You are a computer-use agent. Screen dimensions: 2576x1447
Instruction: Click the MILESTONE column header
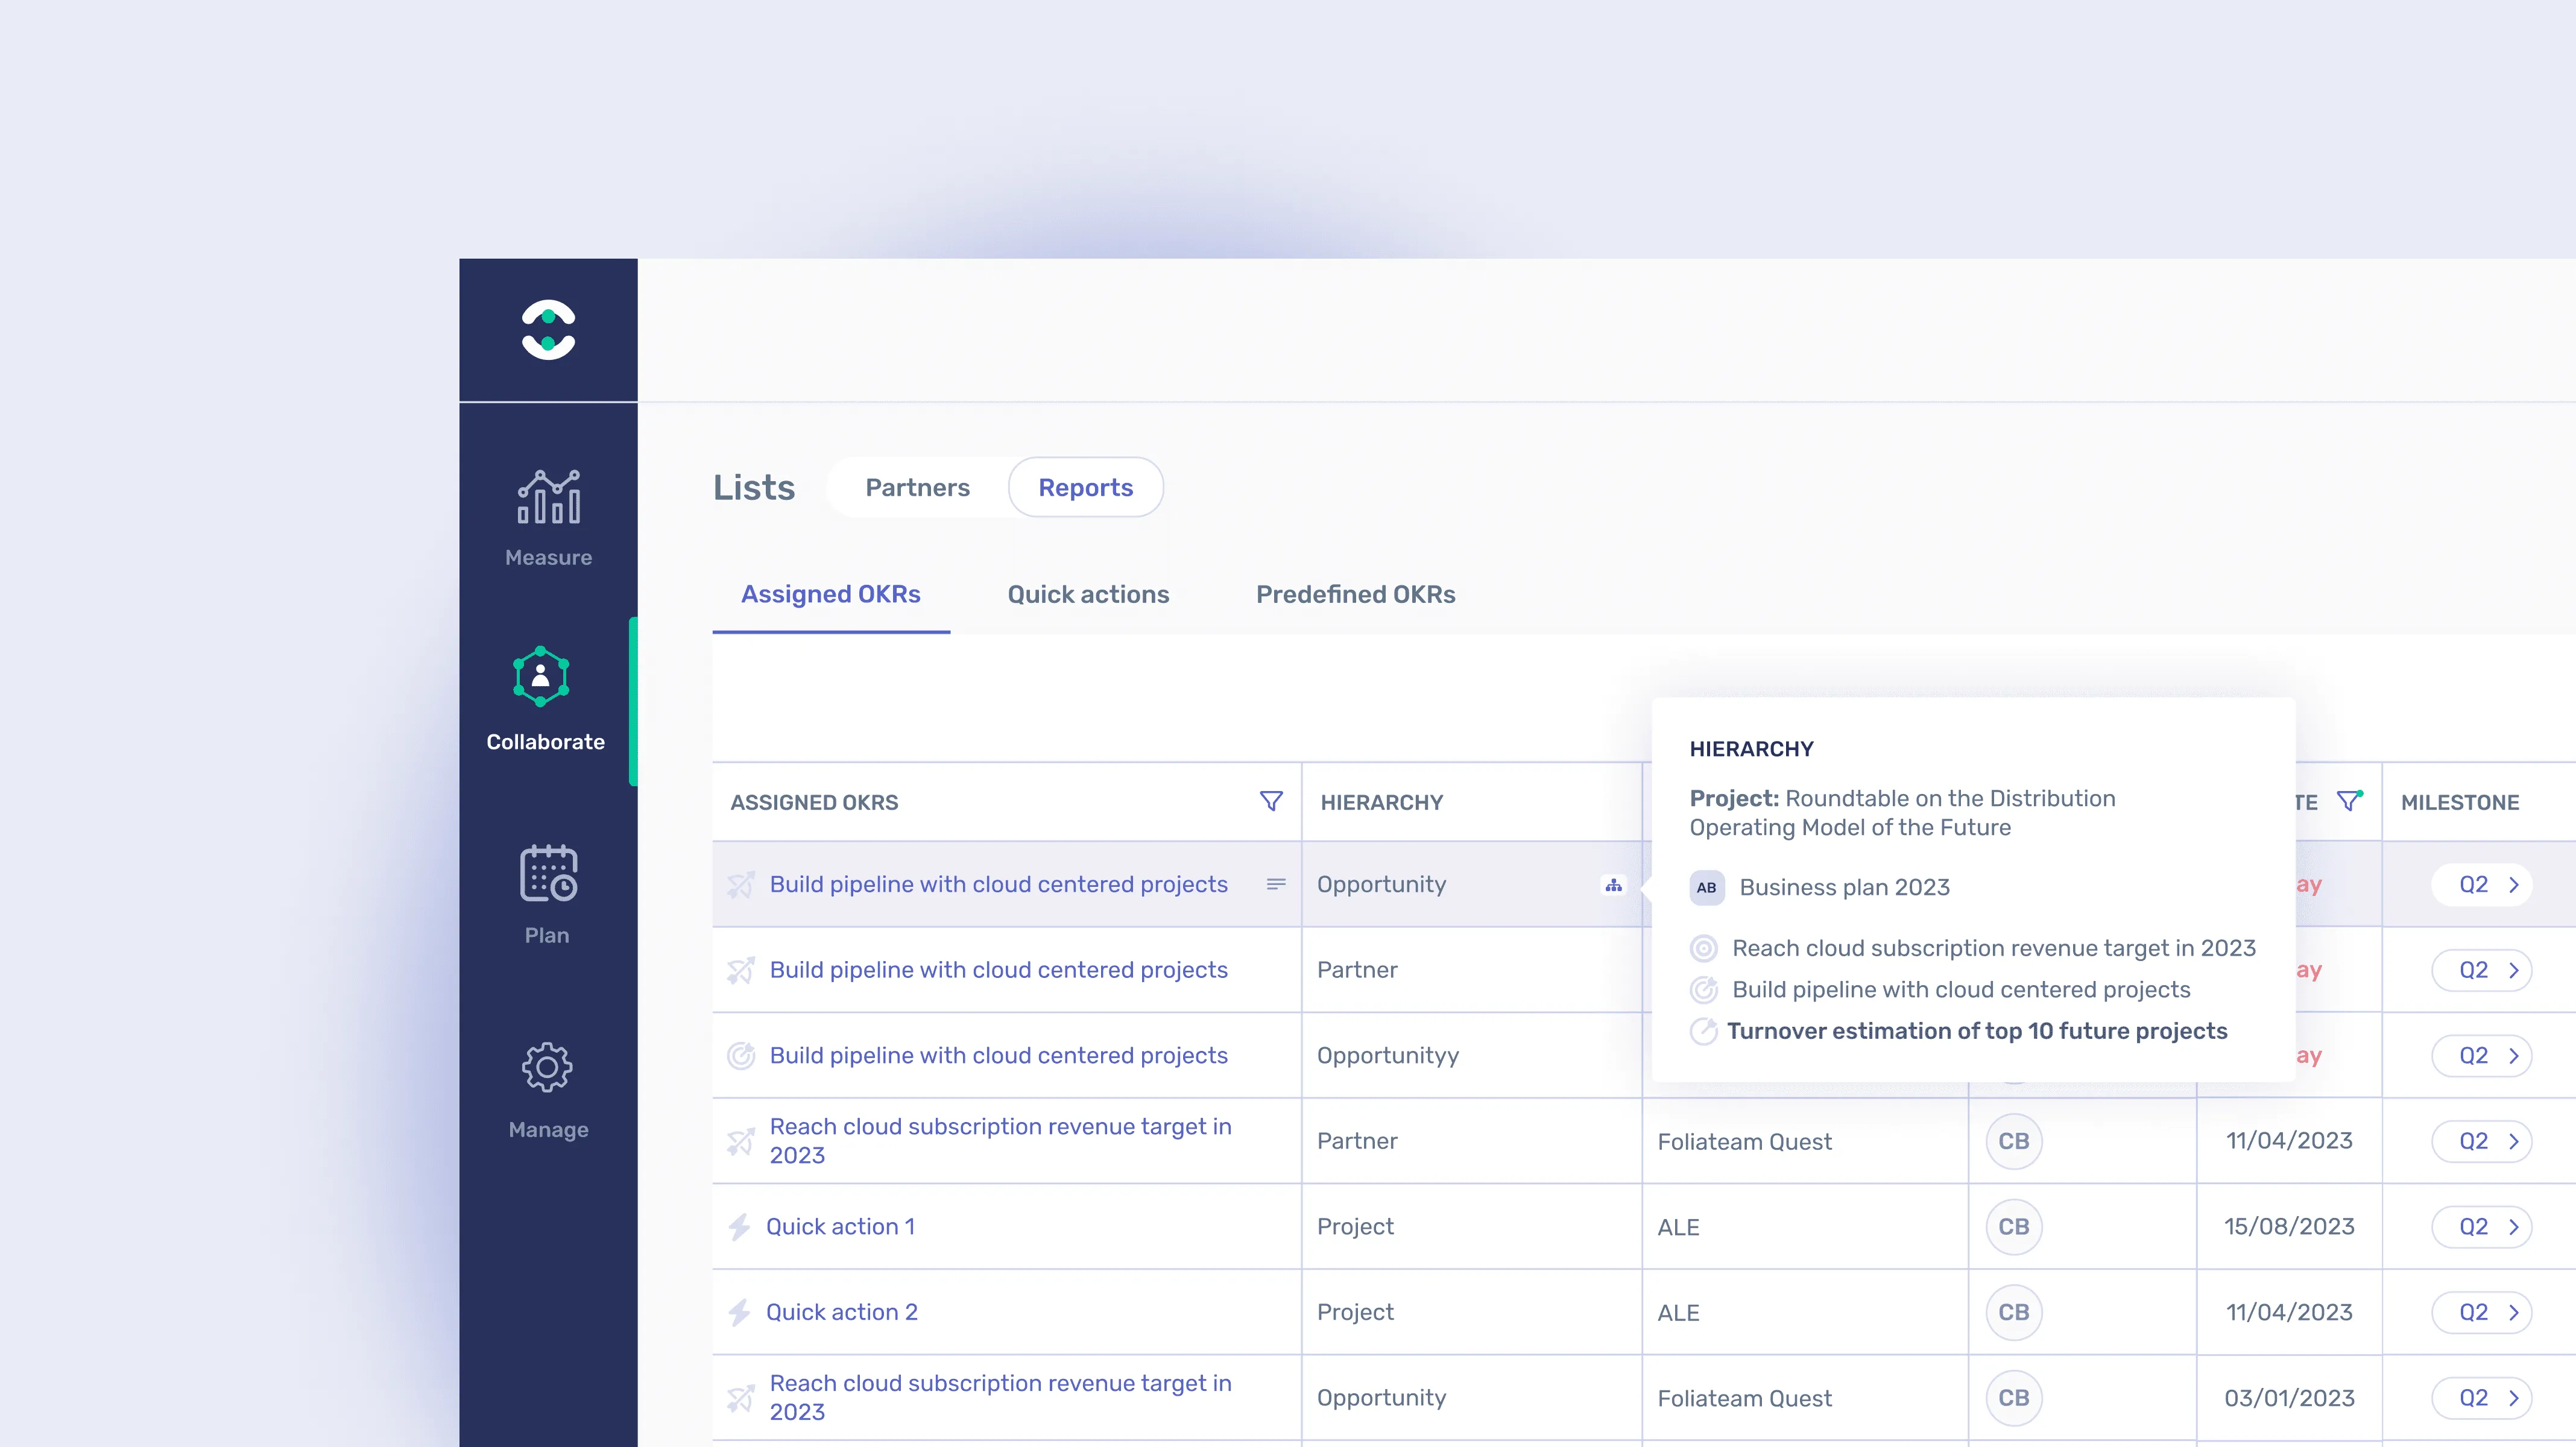2459,802
